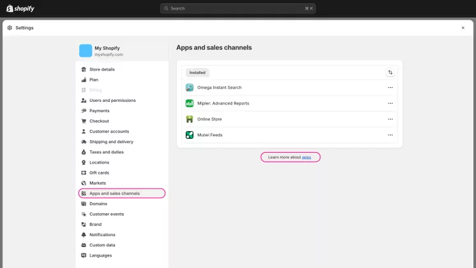Click the Gift cards icon
The image size is (476, 268).
(84, 173)
